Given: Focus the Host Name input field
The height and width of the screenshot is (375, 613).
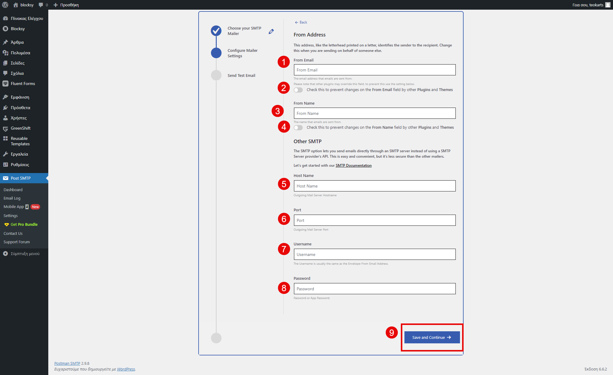Looking at the screenshot, I should (375, 186).
